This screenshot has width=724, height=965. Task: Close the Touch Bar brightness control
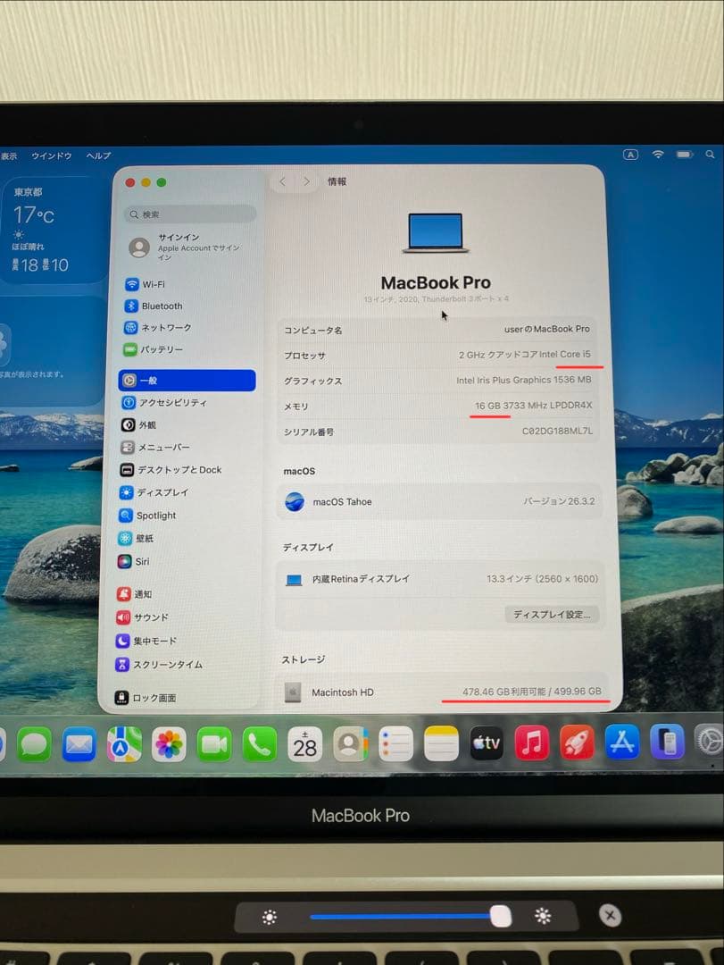611,915
